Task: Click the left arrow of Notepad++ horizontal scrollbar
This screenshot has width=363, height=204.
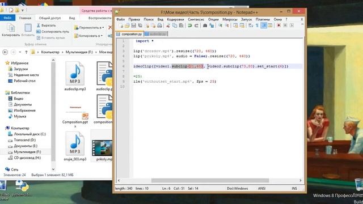Action: 119,180
